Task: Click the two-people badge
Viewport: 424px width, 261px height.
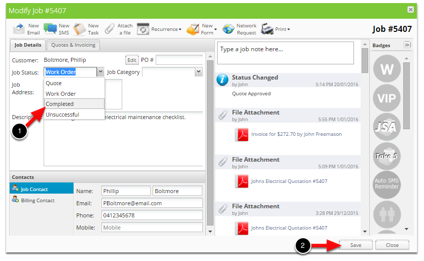Action: (386, 214)
